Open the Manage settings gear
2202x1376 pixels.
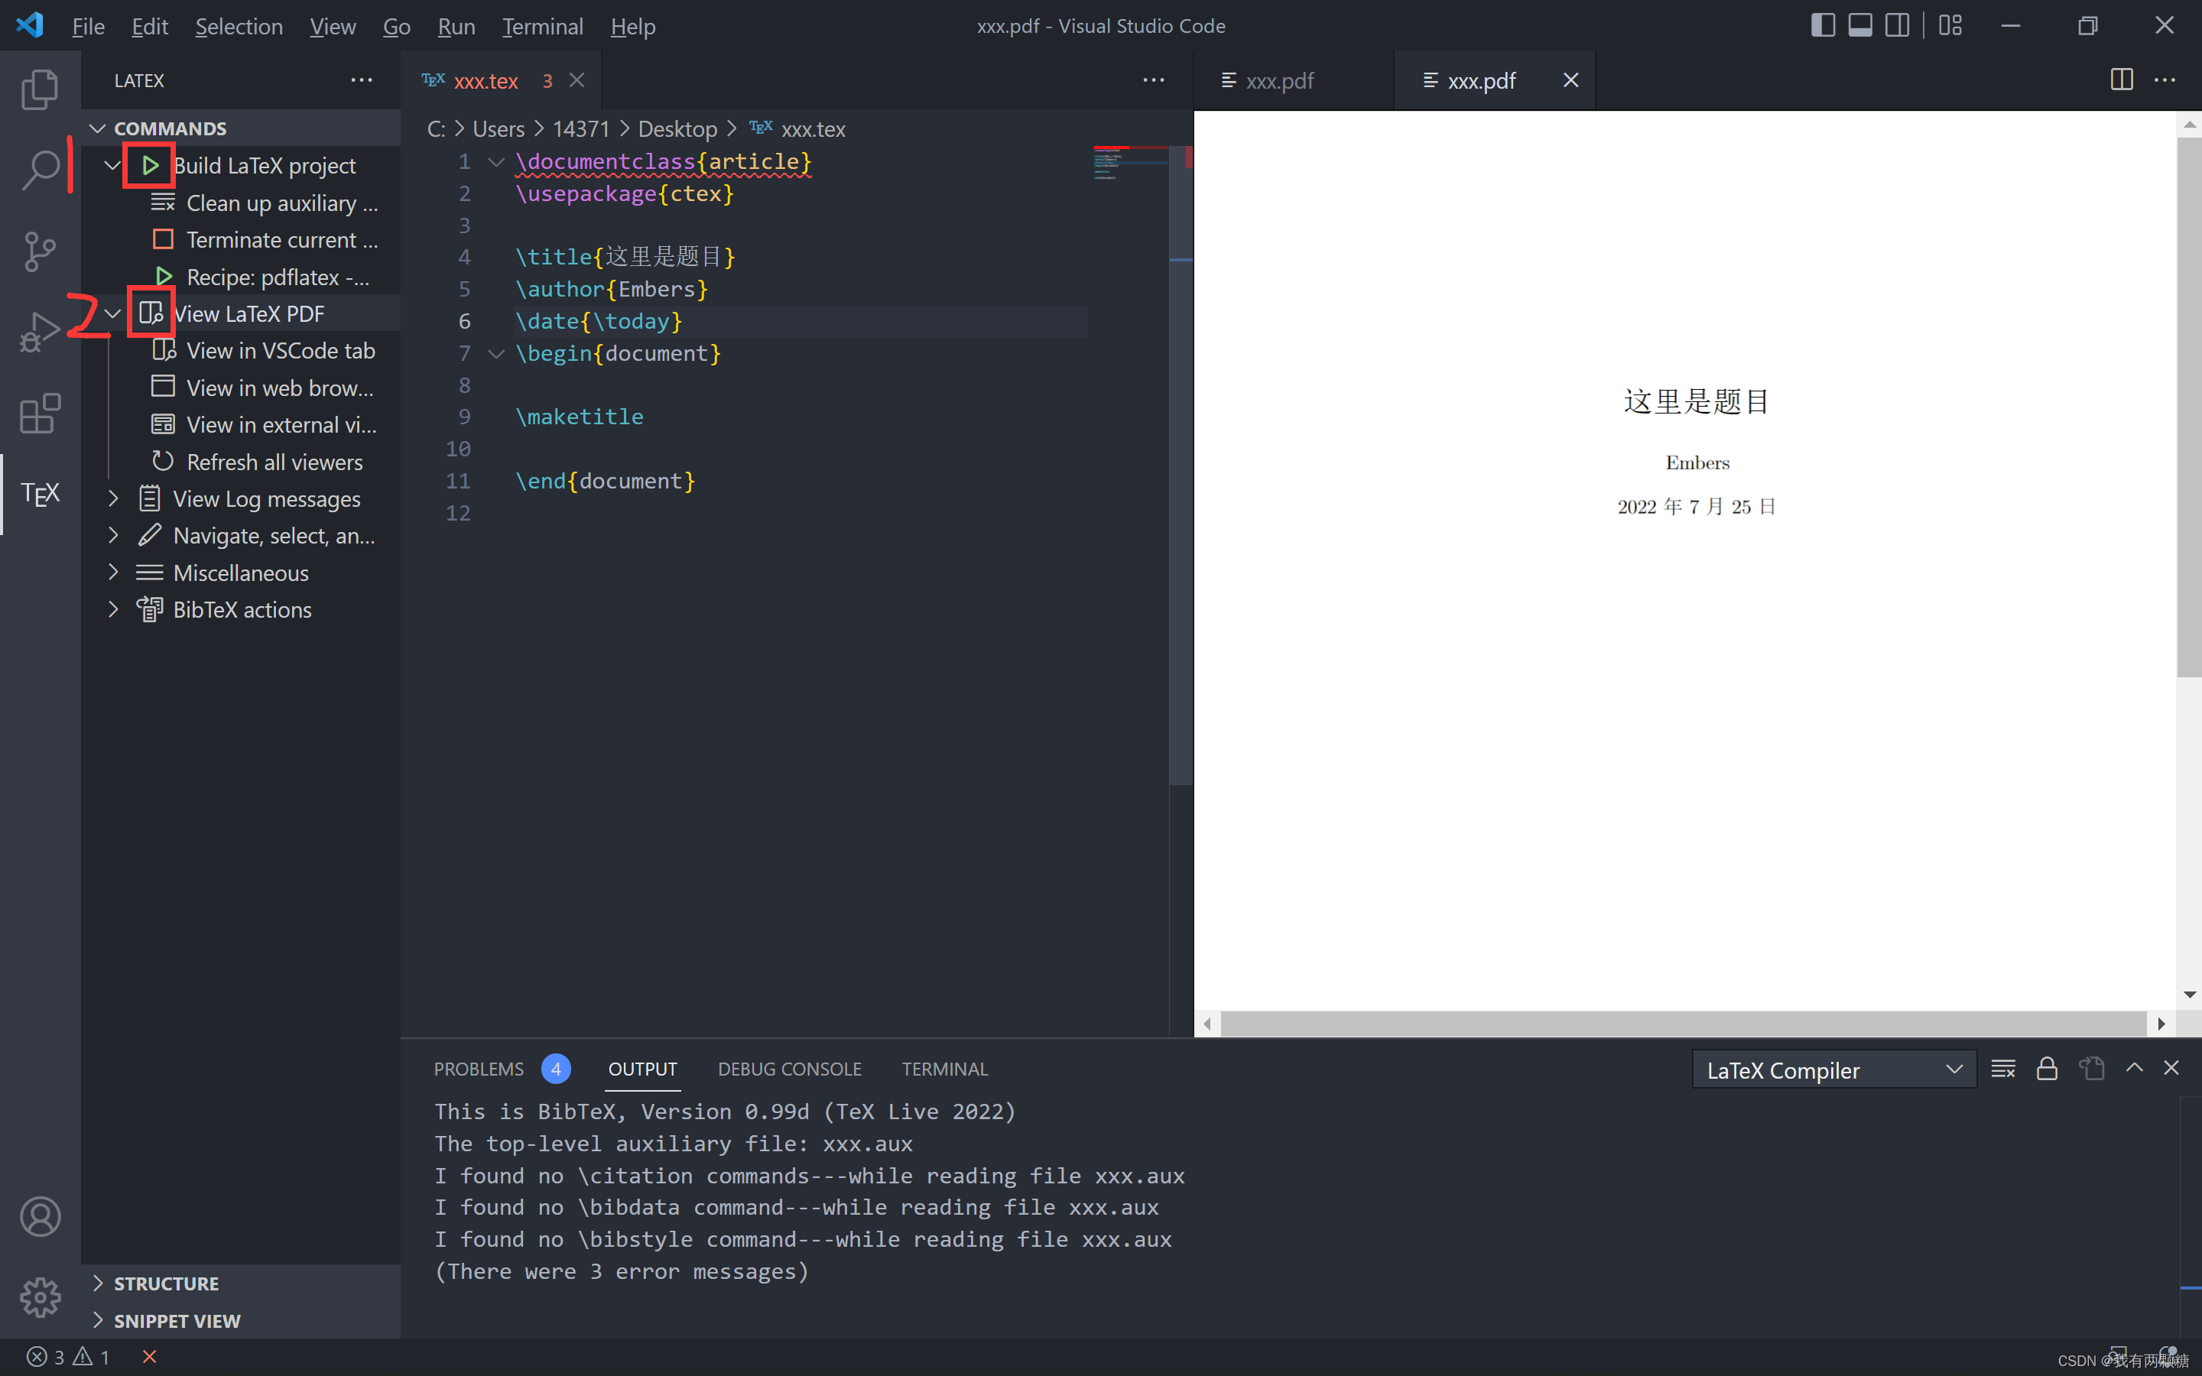pyautogui.click(x=40, y=1298)
